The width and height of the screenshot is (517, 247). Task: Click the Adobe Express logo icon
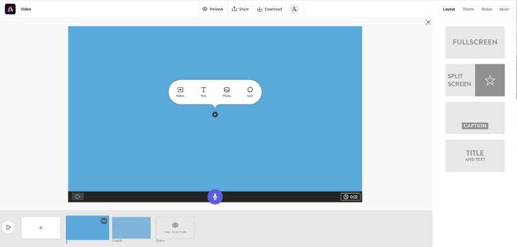pyautogui.click(x=10, y=9)
